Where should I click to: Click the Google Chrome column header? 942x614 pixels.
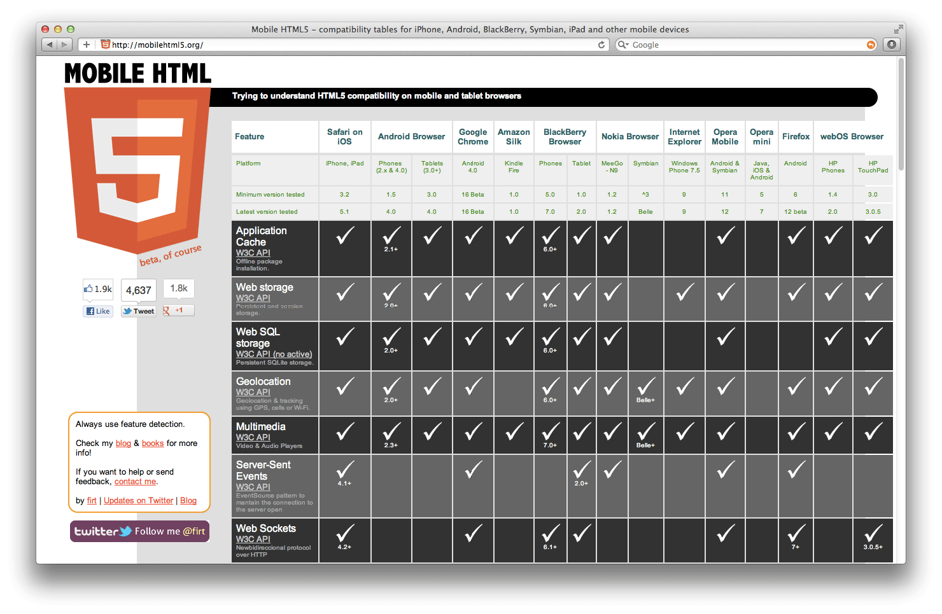(x=473, y=137)
